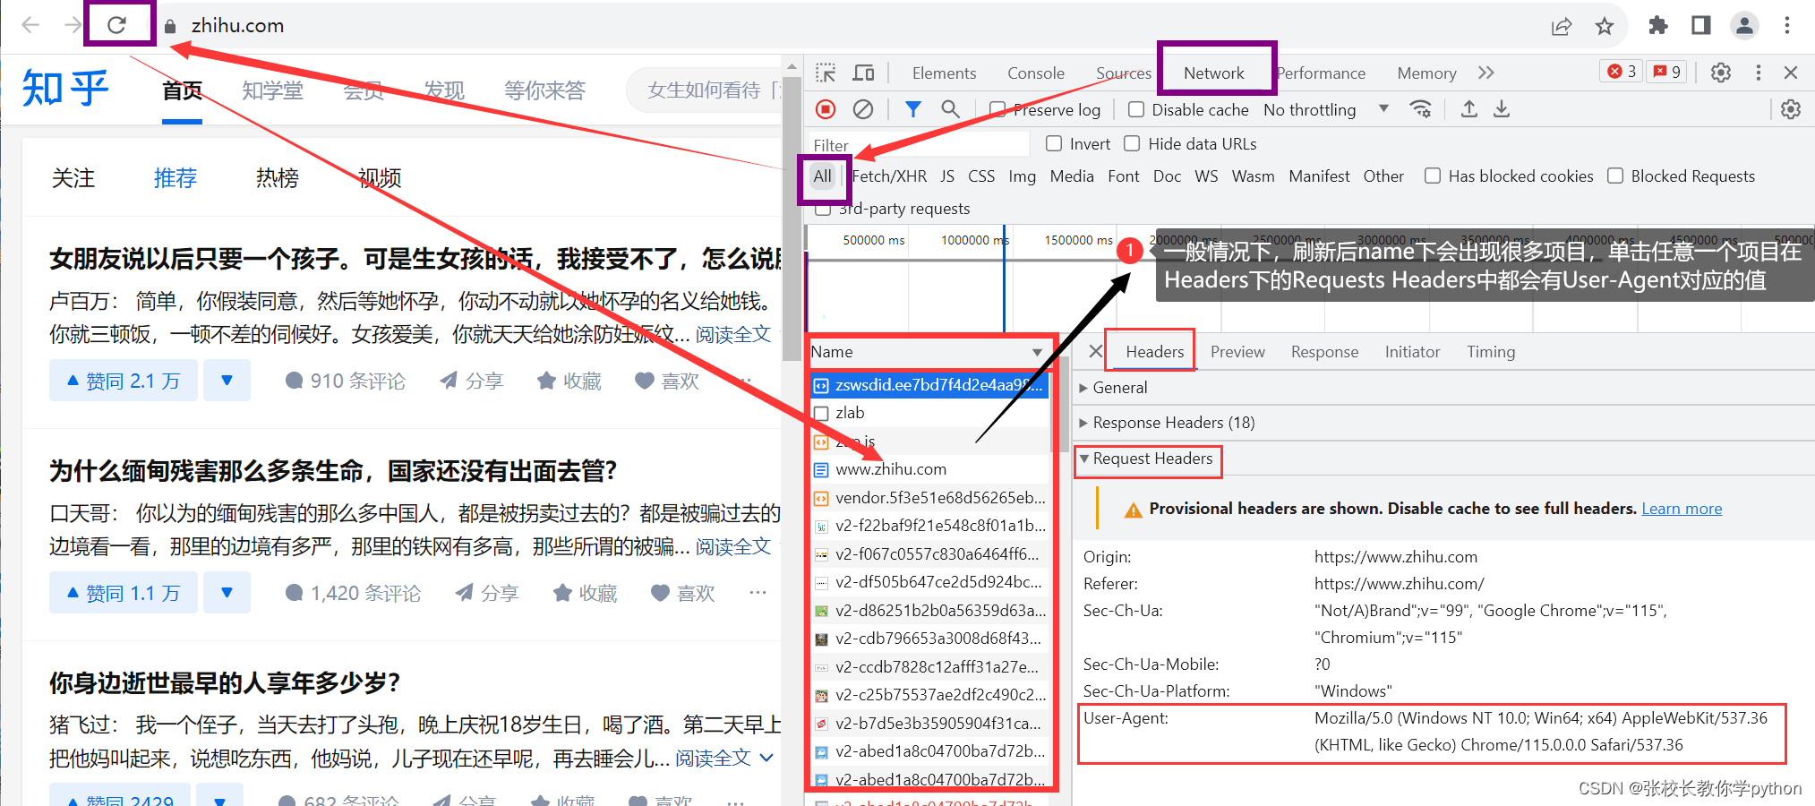The width and height of the screenshot is (1815, 806).
Task: Toggle browser side panel icon
Action: pos(1701,25)
